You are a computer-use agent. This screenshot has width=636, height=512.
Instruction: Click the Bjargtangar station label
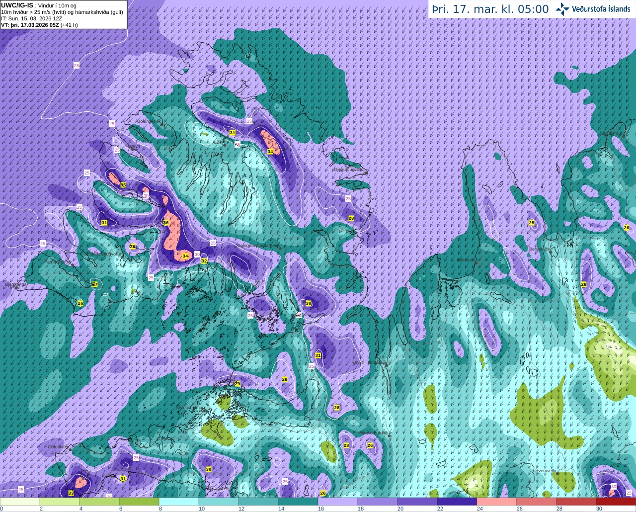point(15,284)
